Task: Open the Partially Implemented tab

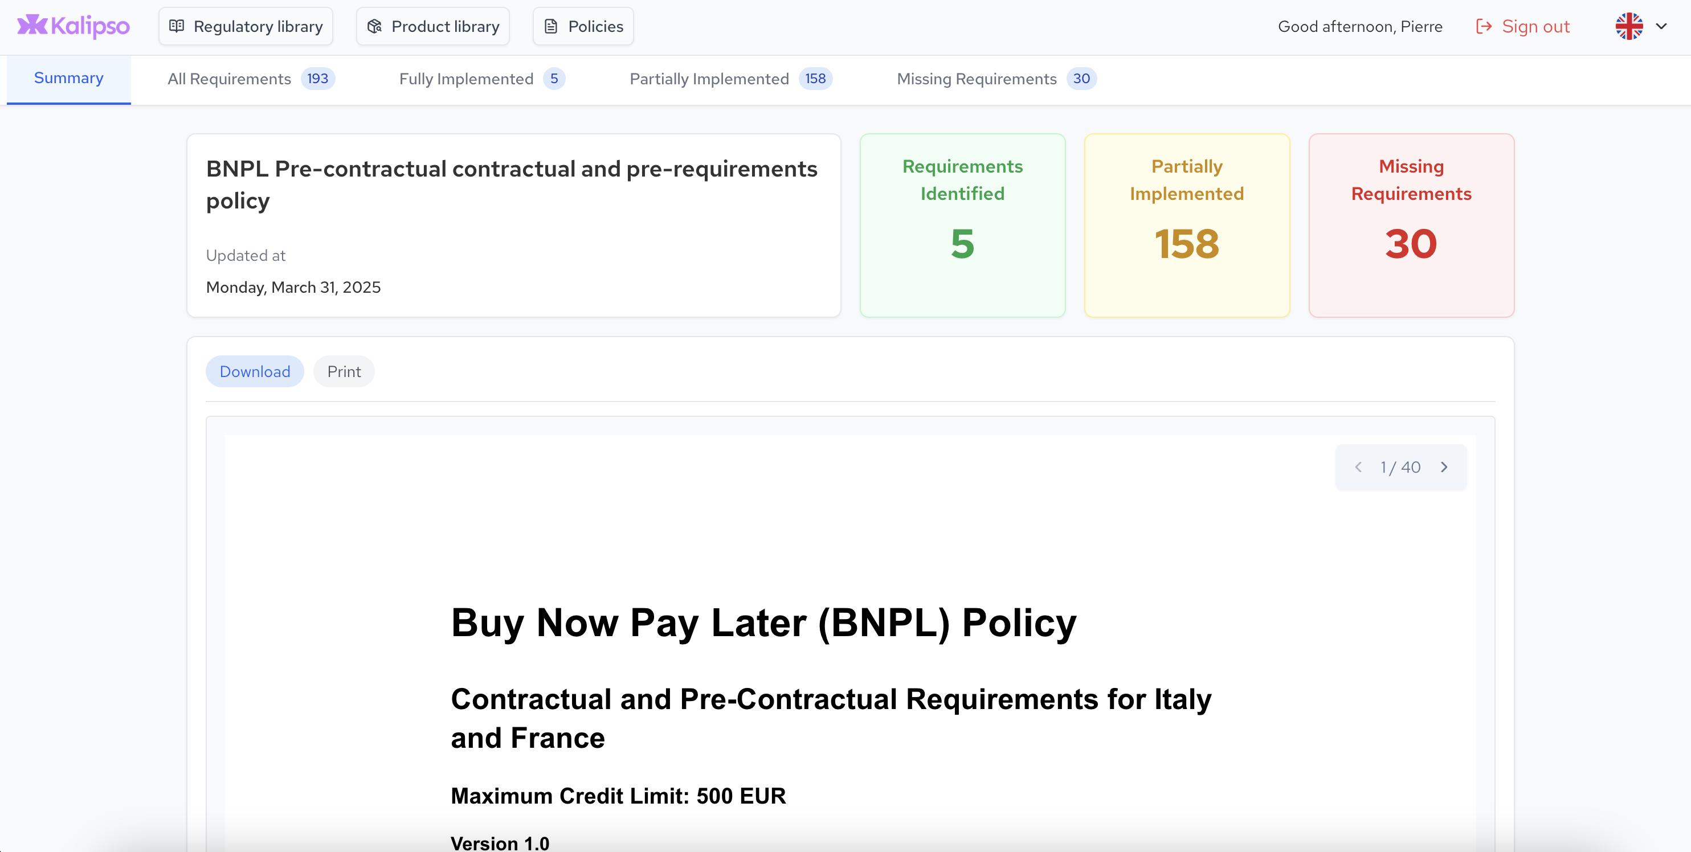Action: tap(730, 79)
